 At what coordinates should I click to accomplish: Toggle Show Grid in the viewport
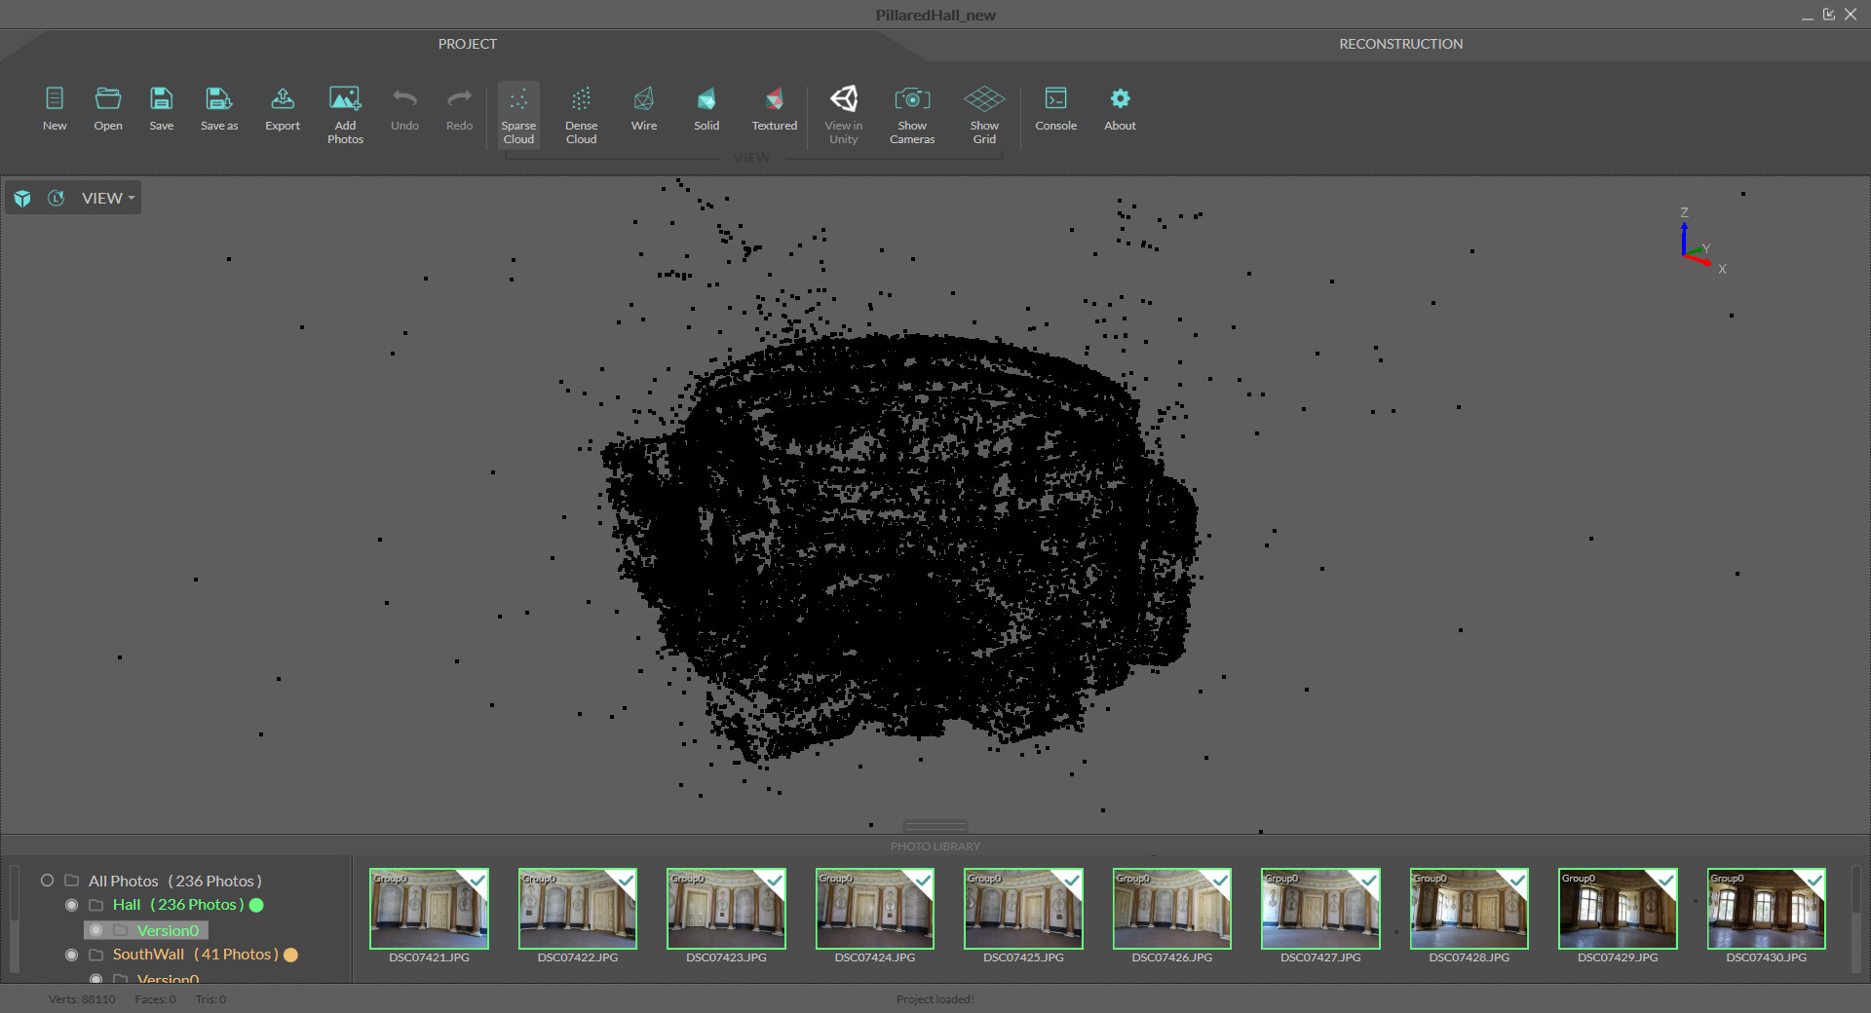click(983, 112)
